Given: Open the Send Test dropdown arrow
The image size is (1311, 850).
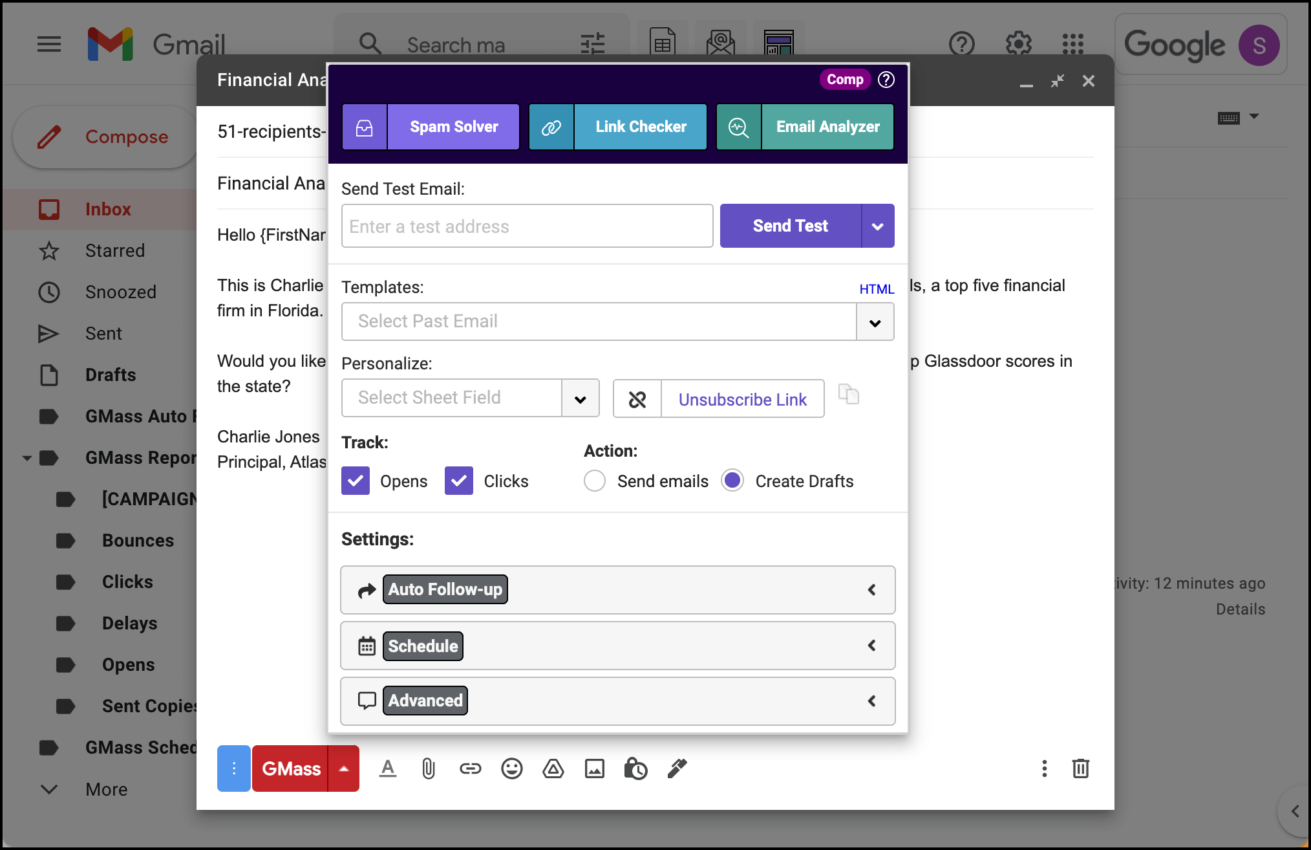Looking at the screenshot, I should point(878,226).
